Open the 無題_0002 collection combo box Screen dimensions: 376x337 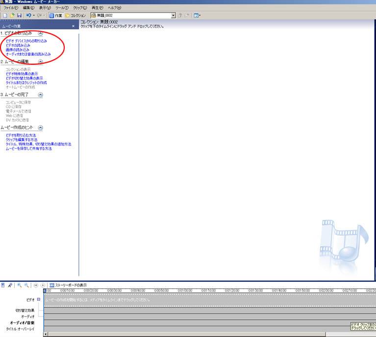(133, 15)
